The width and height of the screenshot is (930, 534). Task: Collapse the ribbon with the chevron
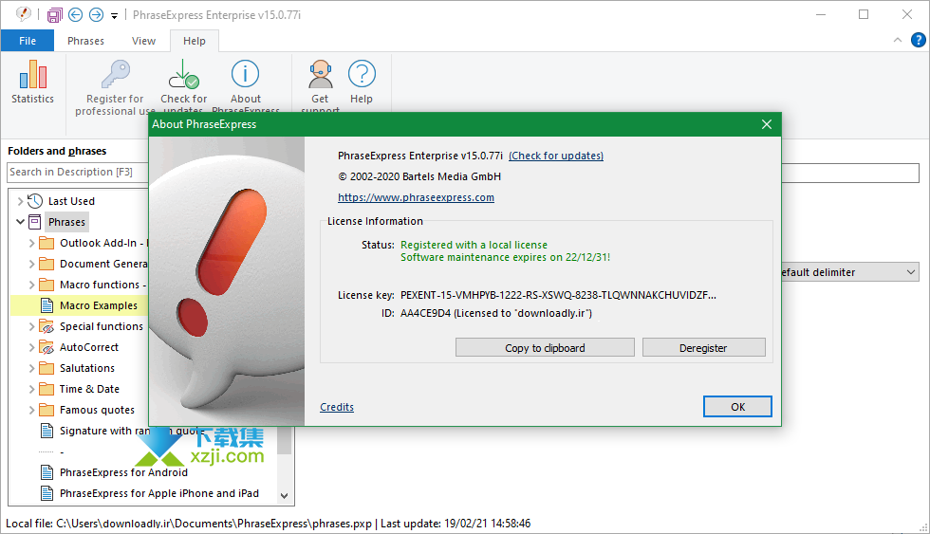coord(898,40)
